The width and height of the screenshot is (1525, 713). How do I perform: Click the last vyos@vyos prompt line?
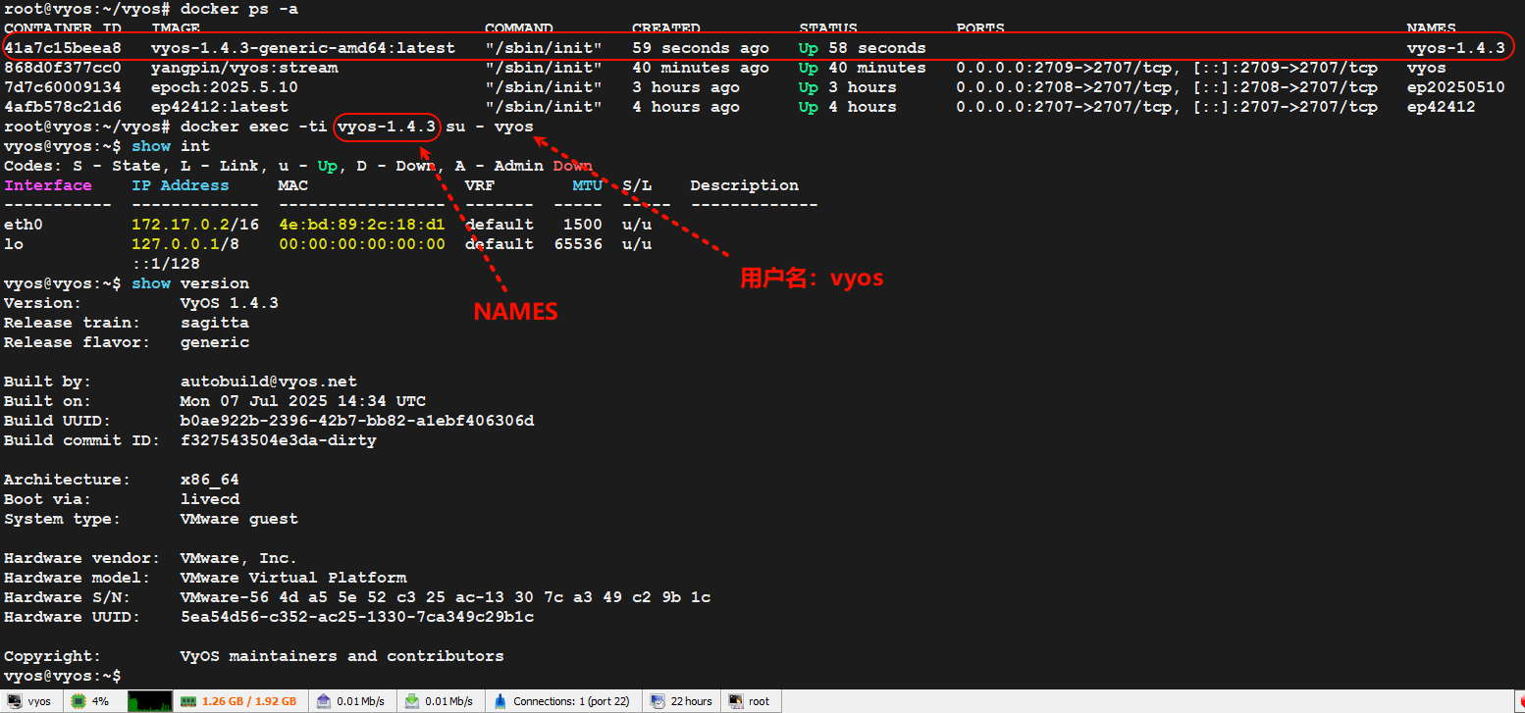62,676
